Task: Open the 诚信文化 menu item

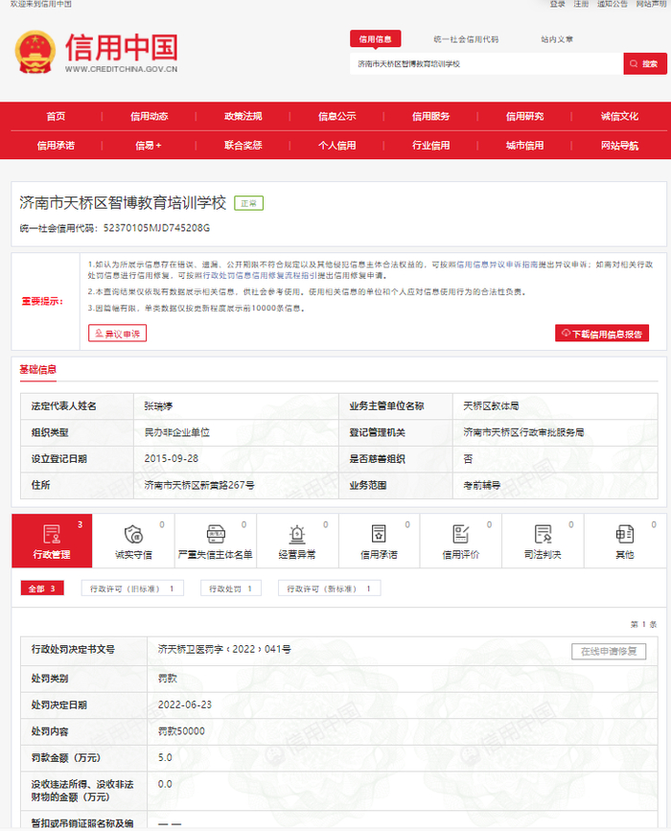Action: [x=619, y=117]
